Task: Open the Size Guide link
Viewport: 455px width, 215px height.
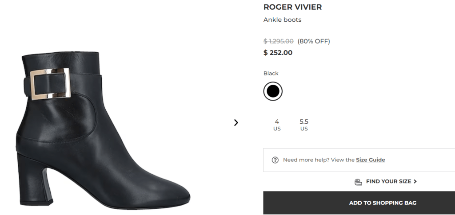Action: tap(370, 160)
